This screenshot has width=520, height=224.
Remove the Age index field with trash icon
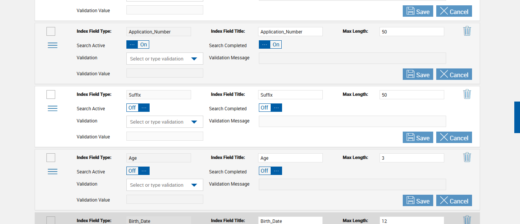pyautogui.click(x=467, y=157)
